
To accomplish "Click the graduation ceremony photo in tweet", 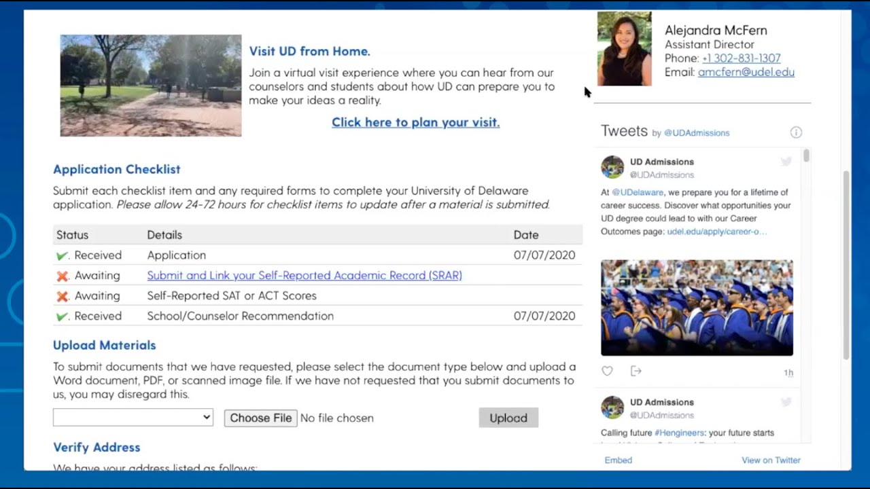I will 697,308.
